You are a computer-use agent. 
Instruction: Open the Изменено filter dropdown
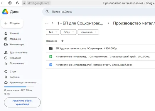tap(88, 32)
